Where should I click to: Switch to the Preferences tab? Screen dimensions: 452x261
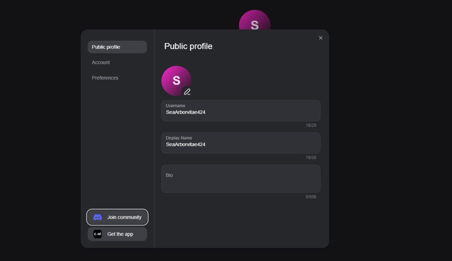point(117,78)
